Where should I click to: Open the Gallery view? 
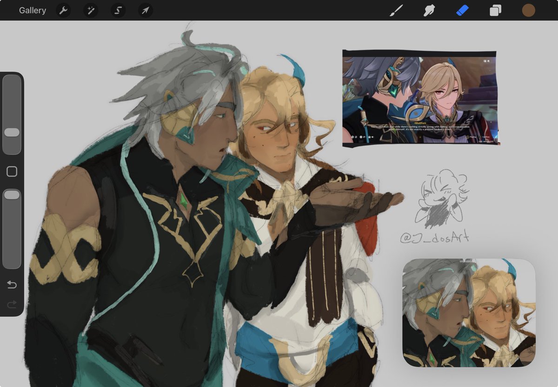33,10
